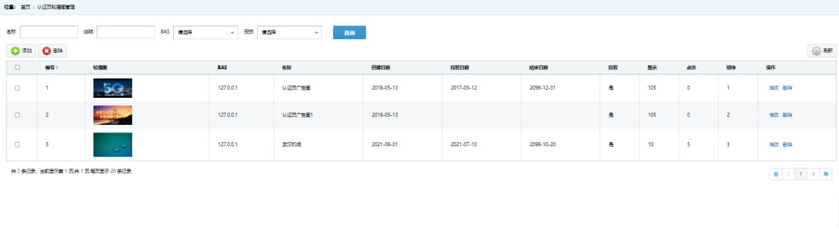This screenshot has width=839, height=244.
Task: Click 修改 link for 武汉机场 row
Action: click(x=774, y=144)
